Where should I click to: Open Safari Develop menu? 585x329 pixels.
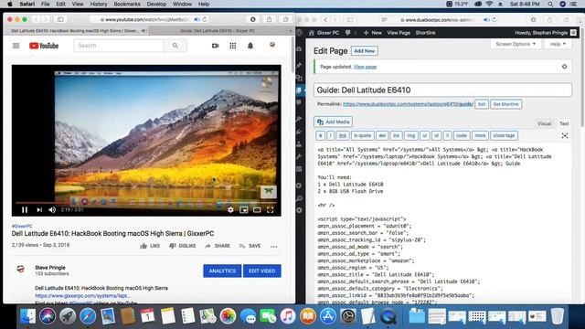pyautogui.click(x=156, y=4)
